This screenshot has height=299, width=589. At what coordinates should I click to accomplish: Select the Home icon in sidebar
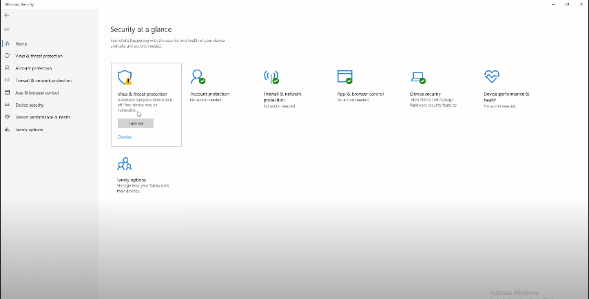[x=7, y=43]
